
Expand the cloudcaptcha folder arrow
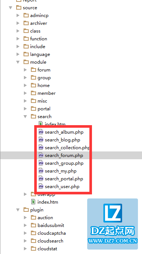25,233
